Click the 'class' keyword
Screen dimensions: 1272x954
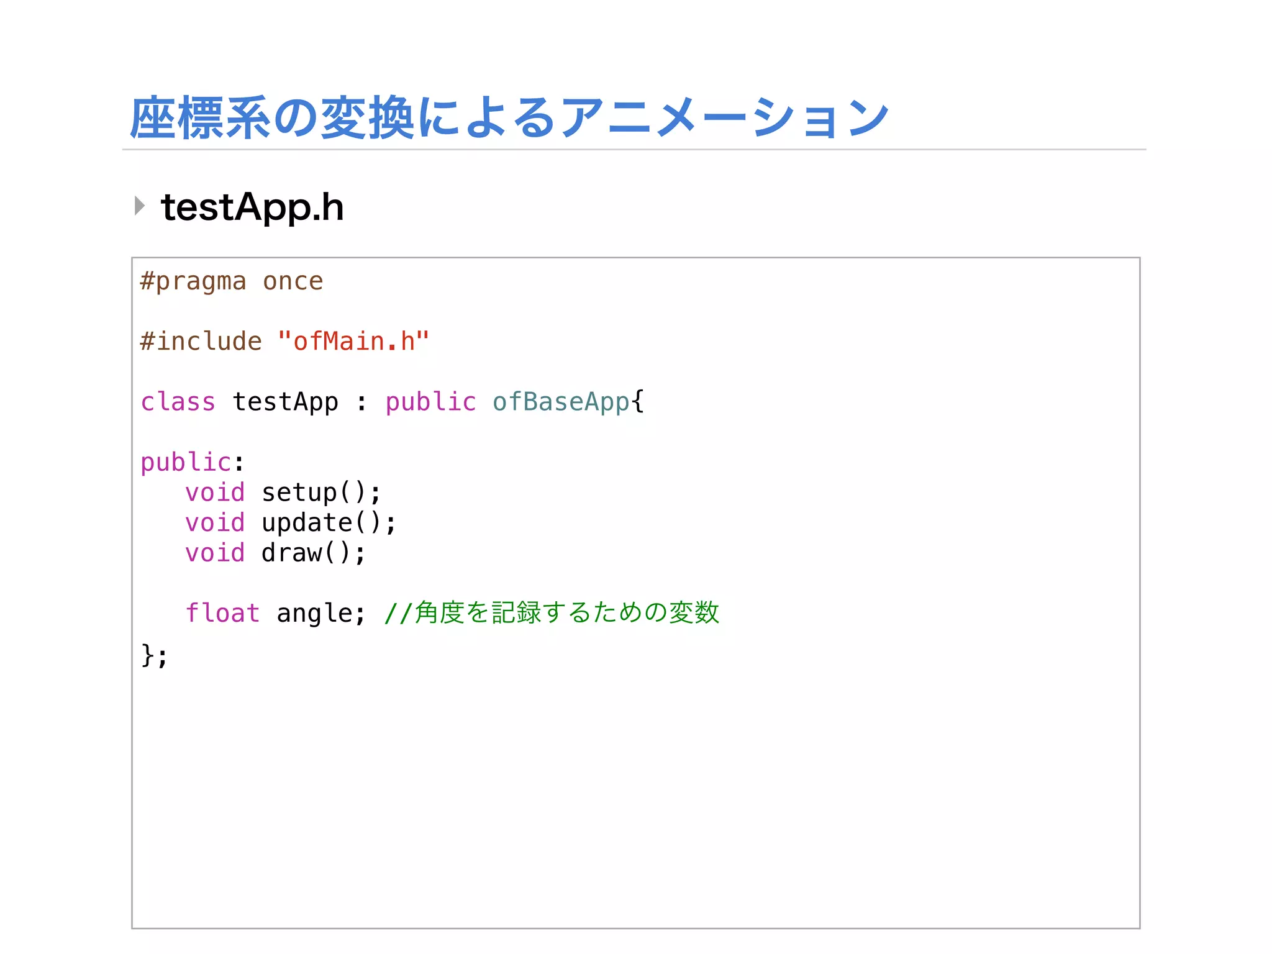[178, 402]
